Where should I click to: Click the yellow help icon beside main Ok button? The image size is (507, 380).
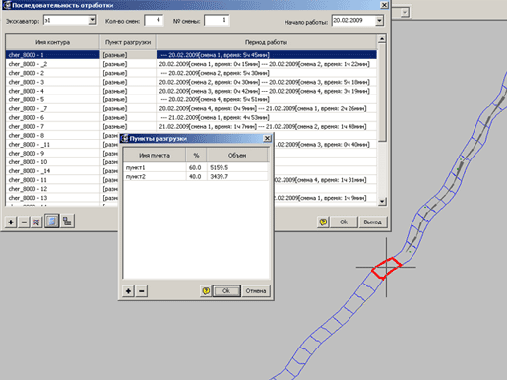323,222
